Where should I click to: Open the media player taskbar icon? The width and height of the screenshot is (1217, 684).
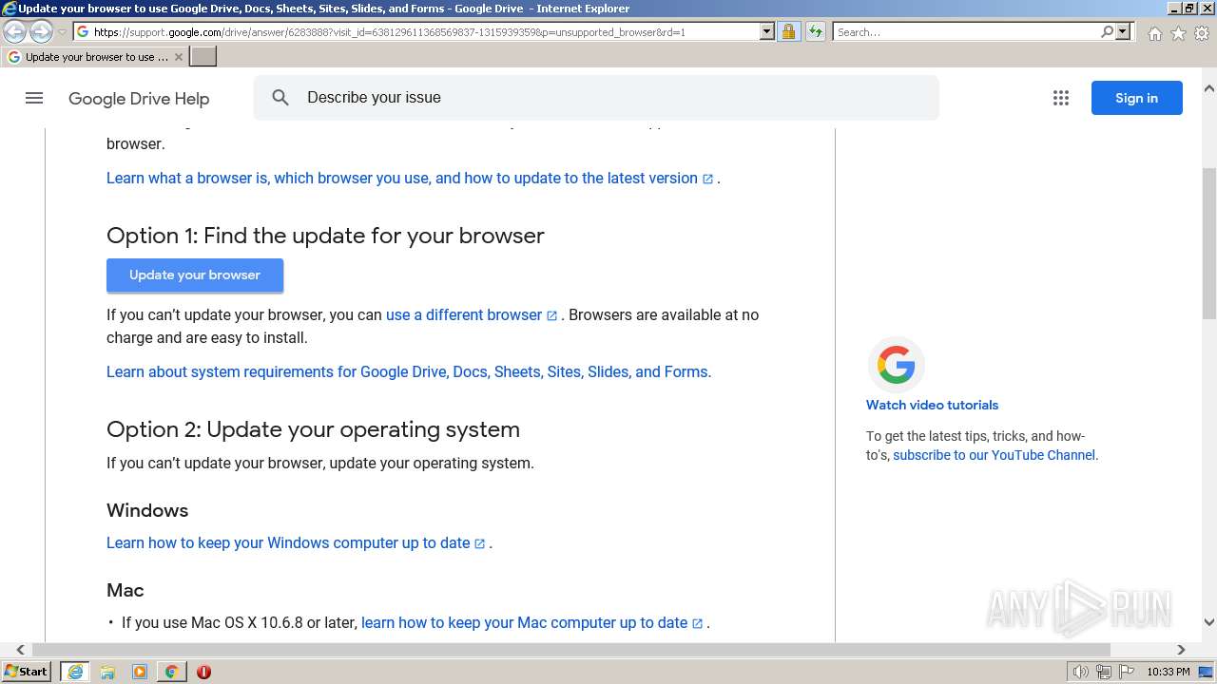140,672
